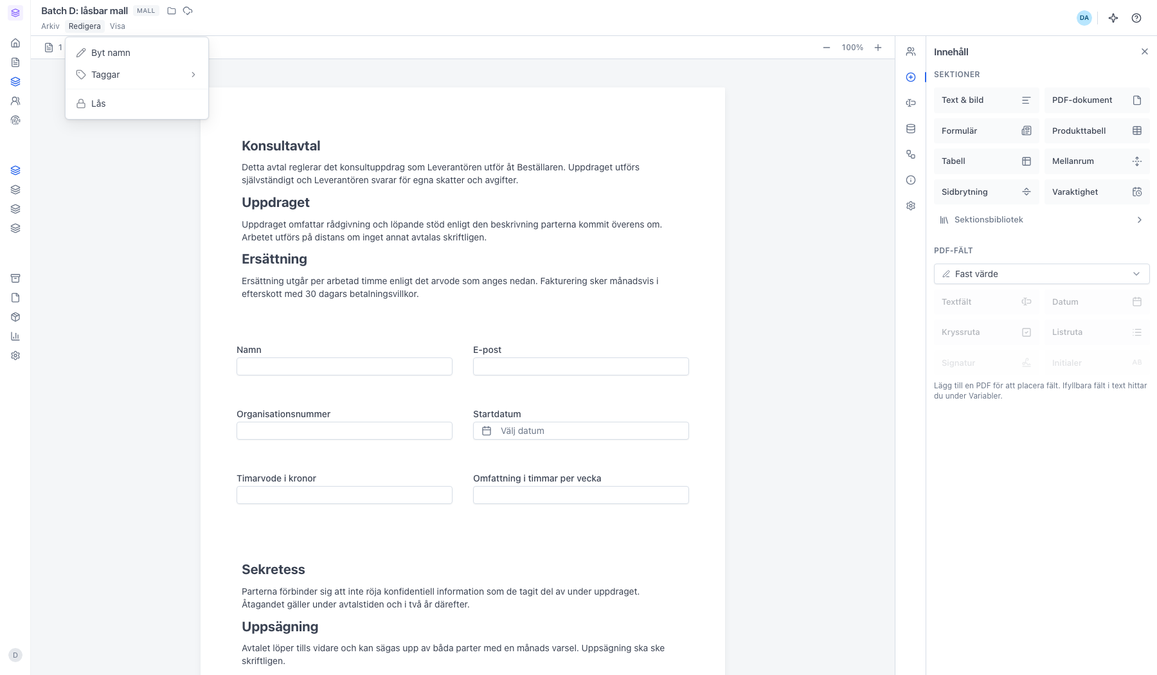Open the gear icon in right rail
Viewport: 1157px width, 675px height.
point(911,206)
